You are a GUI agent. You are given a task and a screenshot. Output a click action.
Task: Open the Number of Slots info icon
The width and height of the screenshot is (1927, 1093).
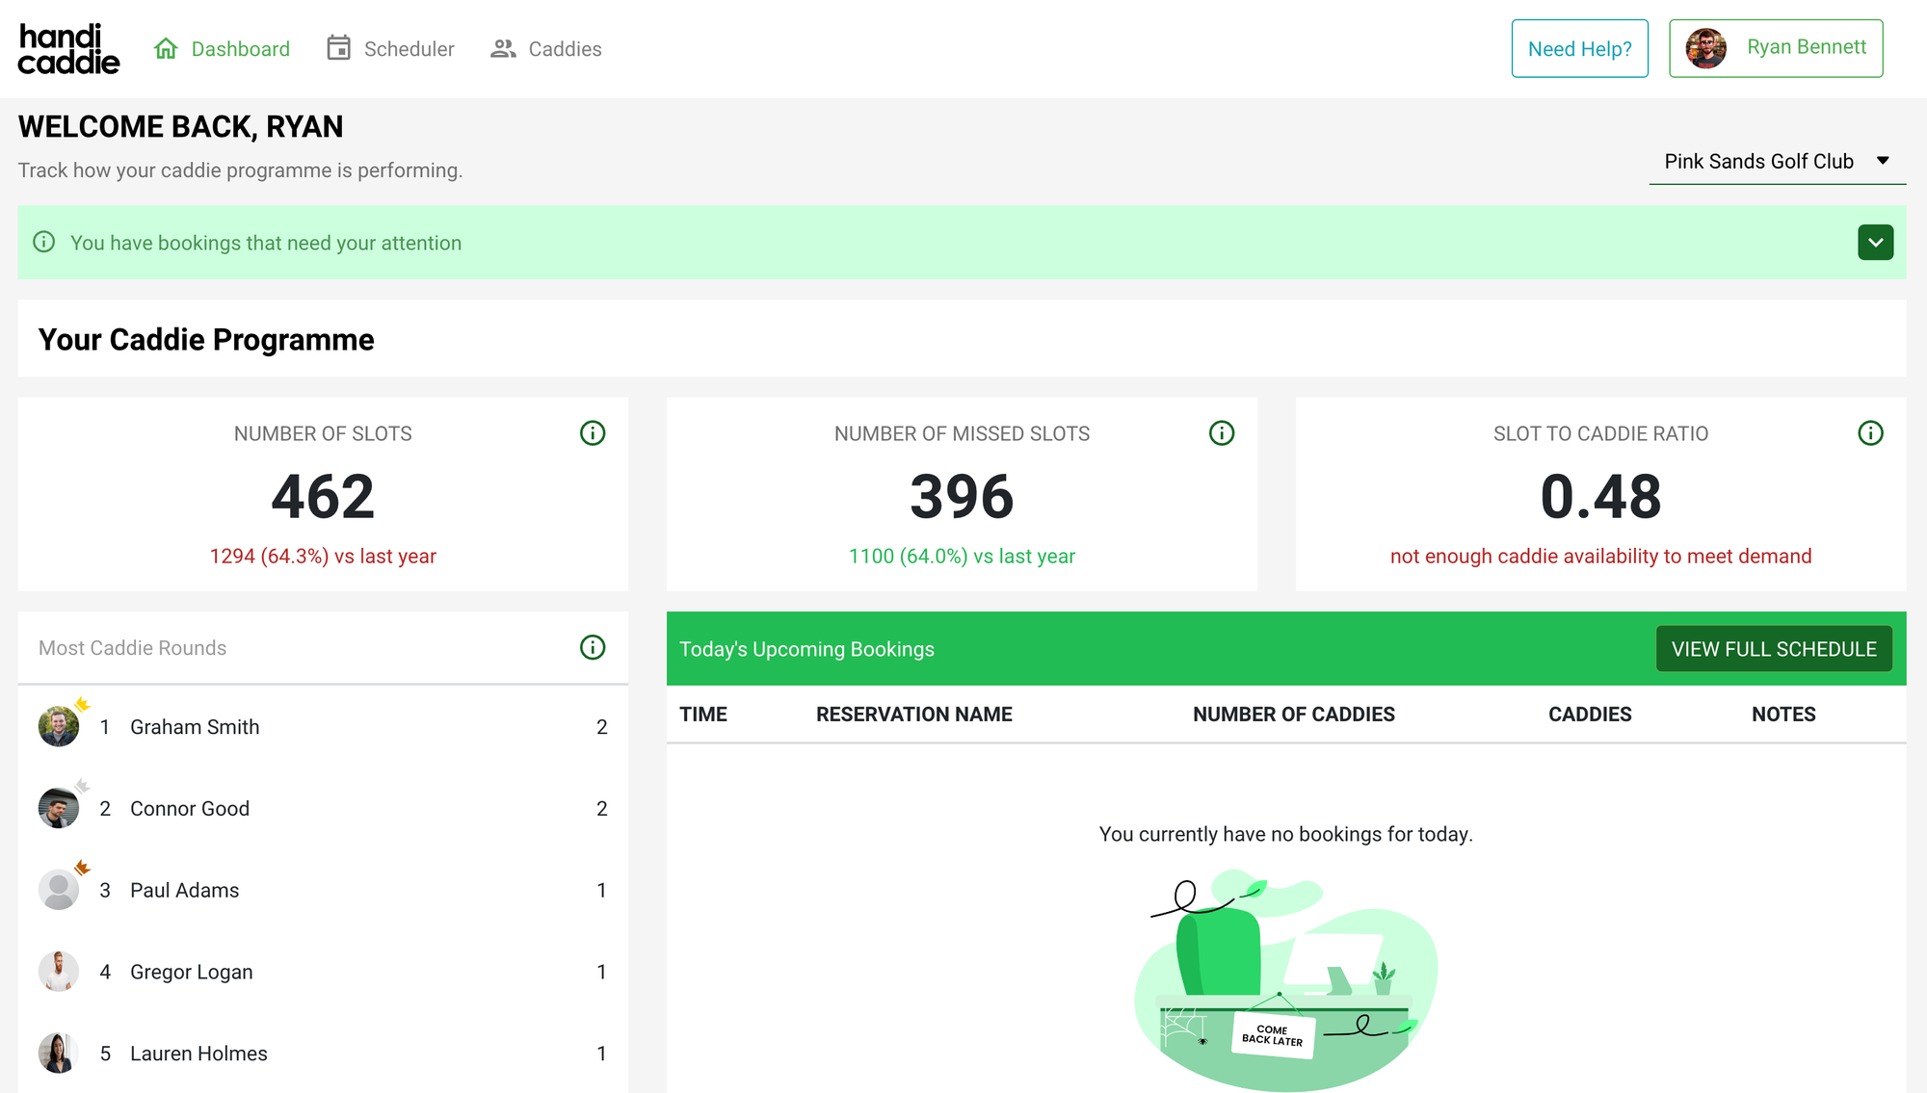(x=593, y=433)
